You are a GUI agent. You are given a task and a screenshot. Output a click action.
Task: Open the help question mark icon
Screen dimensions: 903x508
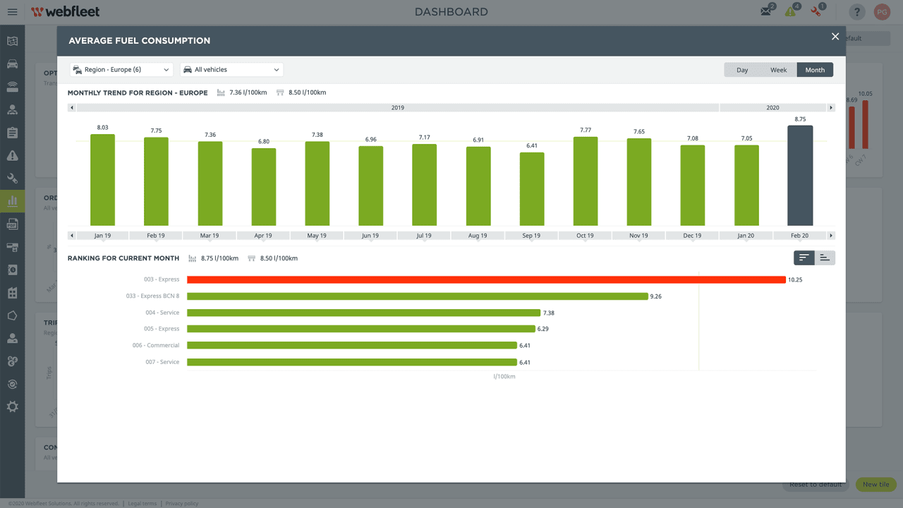(x=856, y=12)
